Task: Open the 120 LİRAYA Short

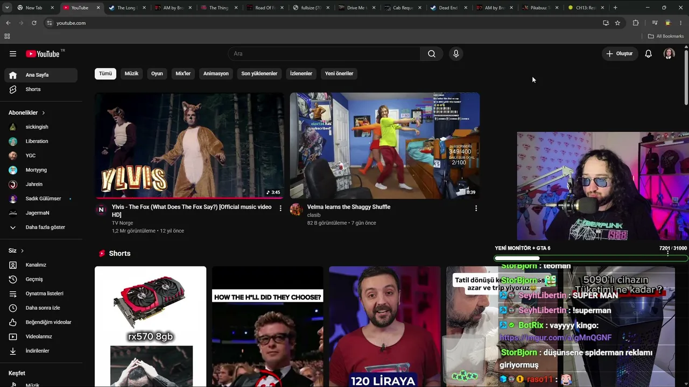Action: (384, 326)
